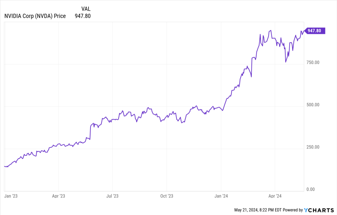Click the May 21, 2024 timestamp text
The height and width of the screenshot is (215, 337).
(x=257, y=210)
